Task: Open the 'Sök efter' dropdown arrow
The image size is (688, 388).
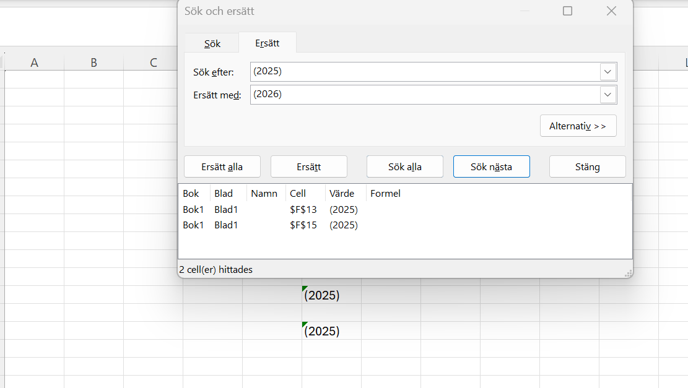Action: point(607,72)
